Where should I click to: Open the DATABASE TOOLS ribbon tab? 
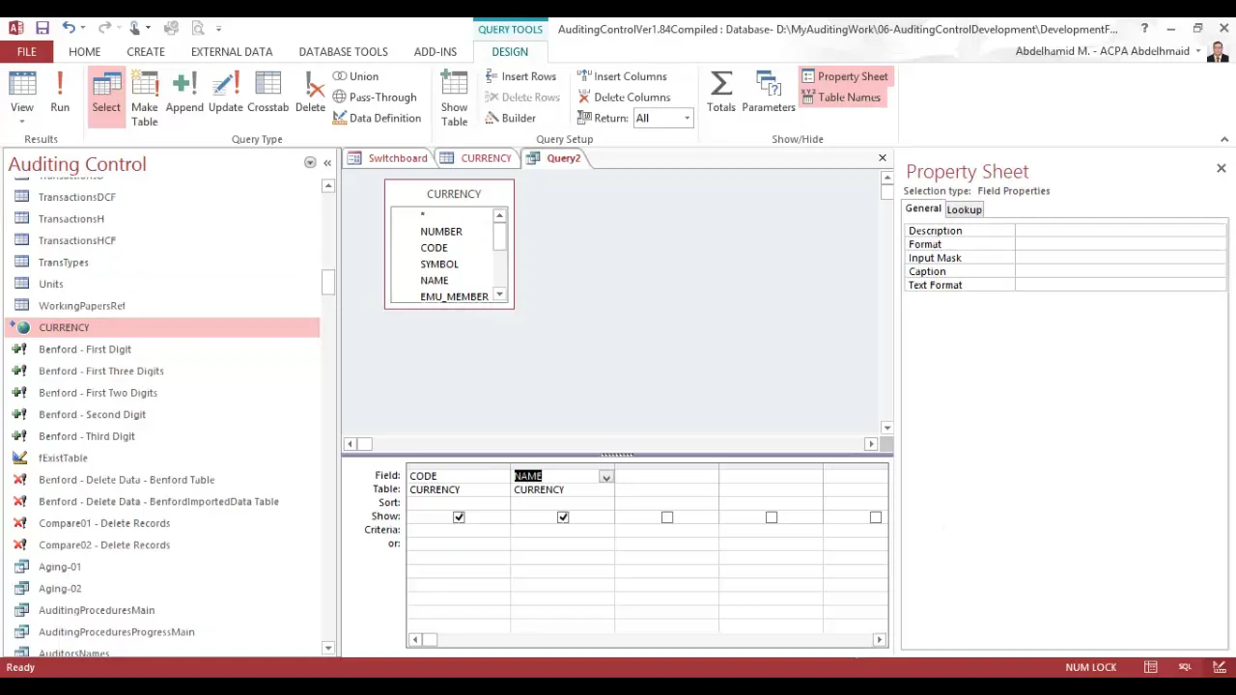tap(343, 51)
